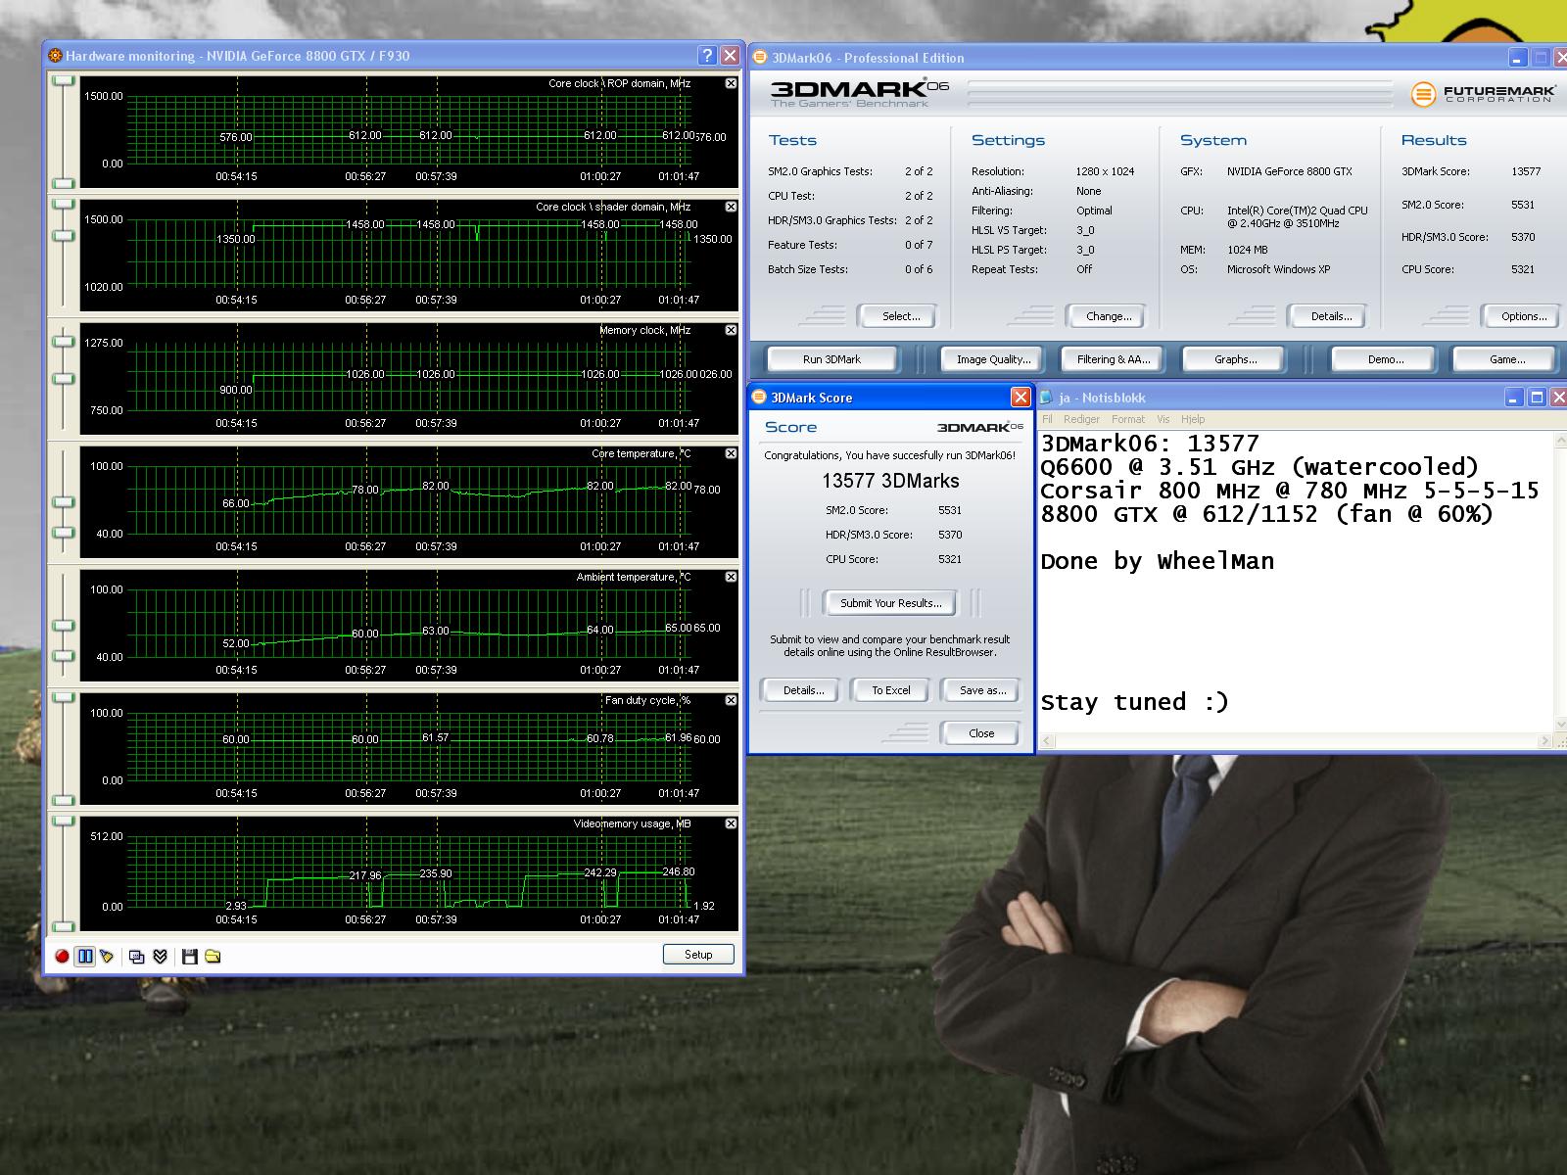Click the Graphs... button
1567x1175 pixels.
[x=1235, y=359]
